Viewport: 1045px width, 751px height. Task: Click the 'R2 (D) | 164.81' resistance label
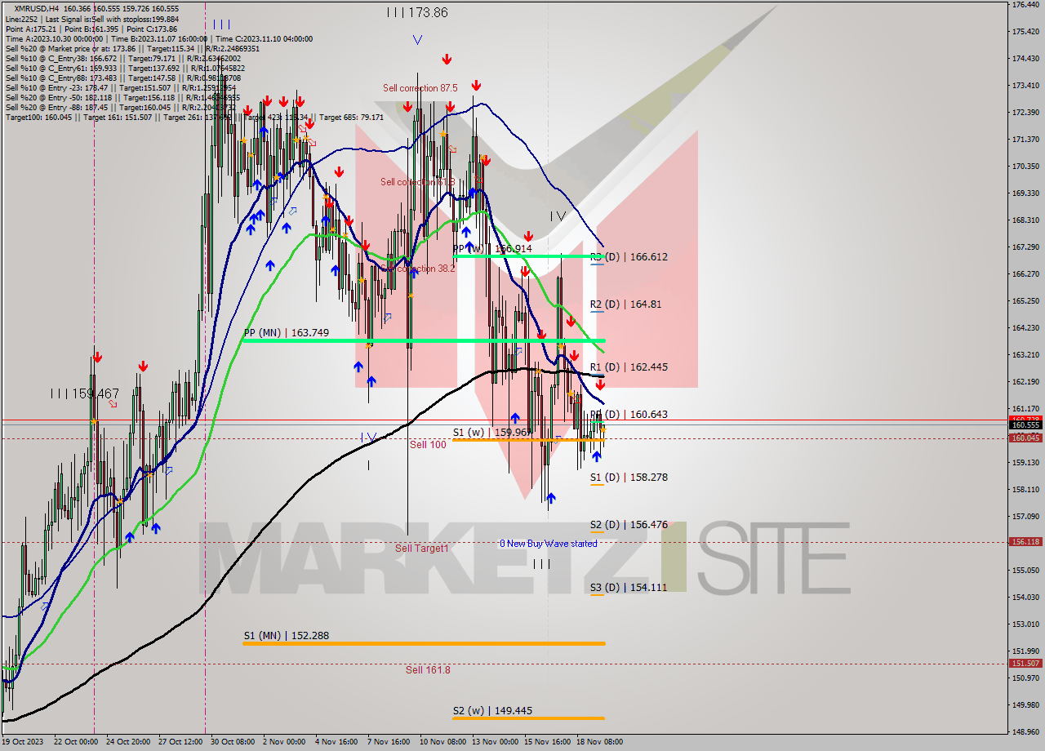[x=626, y=304]
